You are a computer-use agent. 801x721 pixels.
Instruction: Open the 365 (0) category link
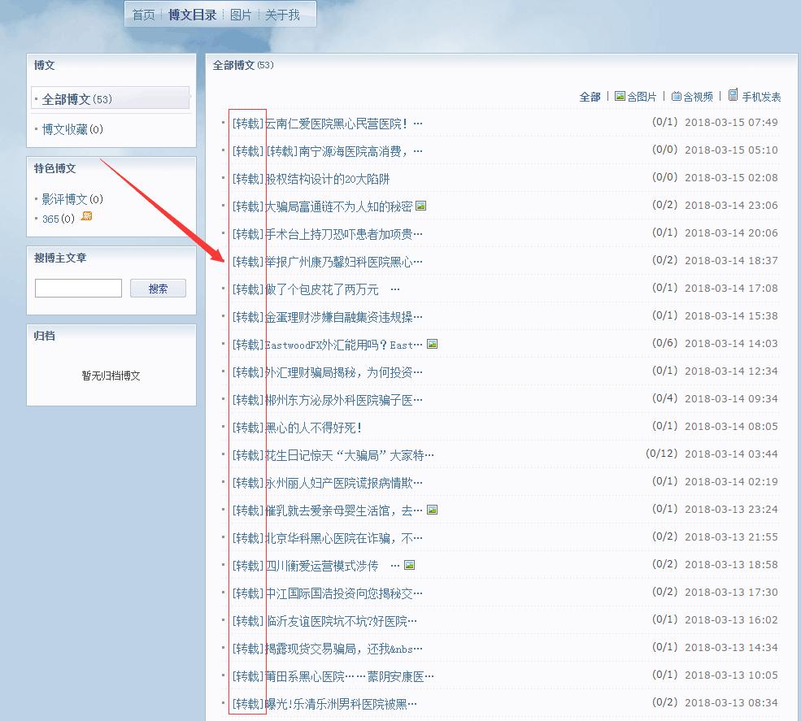pyautogui.click(x=59, y=219)
